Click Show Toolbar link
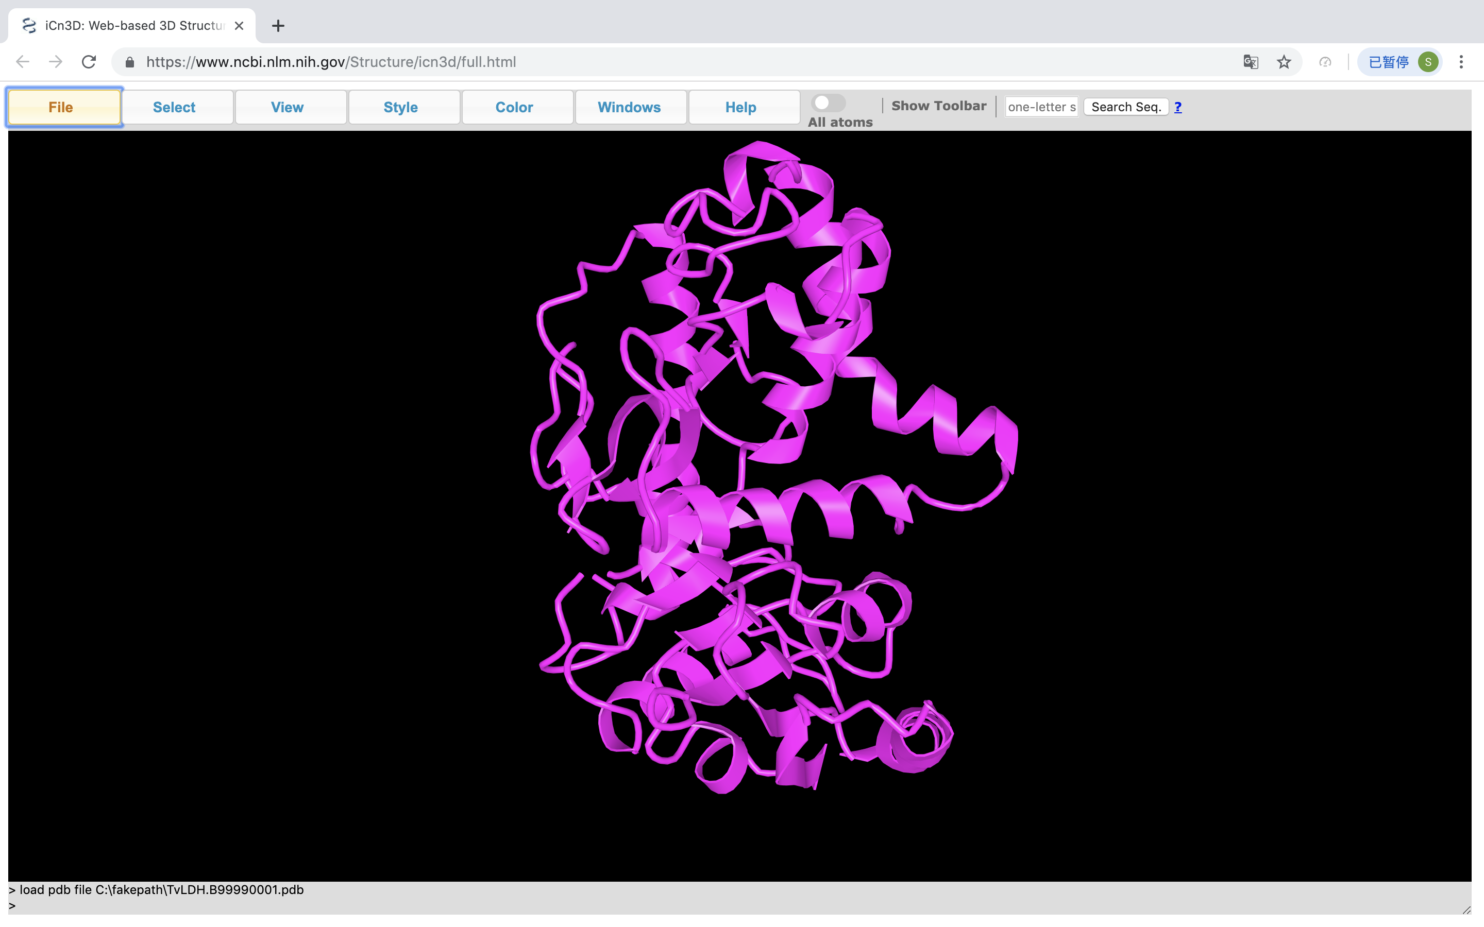Image resolution: width=1484 pixels, height=927 pixels. click(938, 106)
